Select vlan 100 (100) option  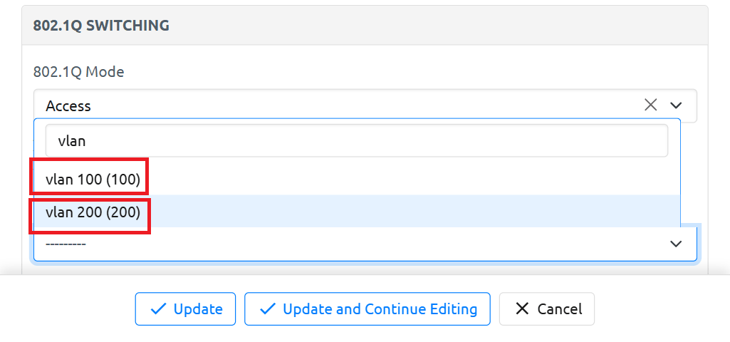click(x=93, y=179)
